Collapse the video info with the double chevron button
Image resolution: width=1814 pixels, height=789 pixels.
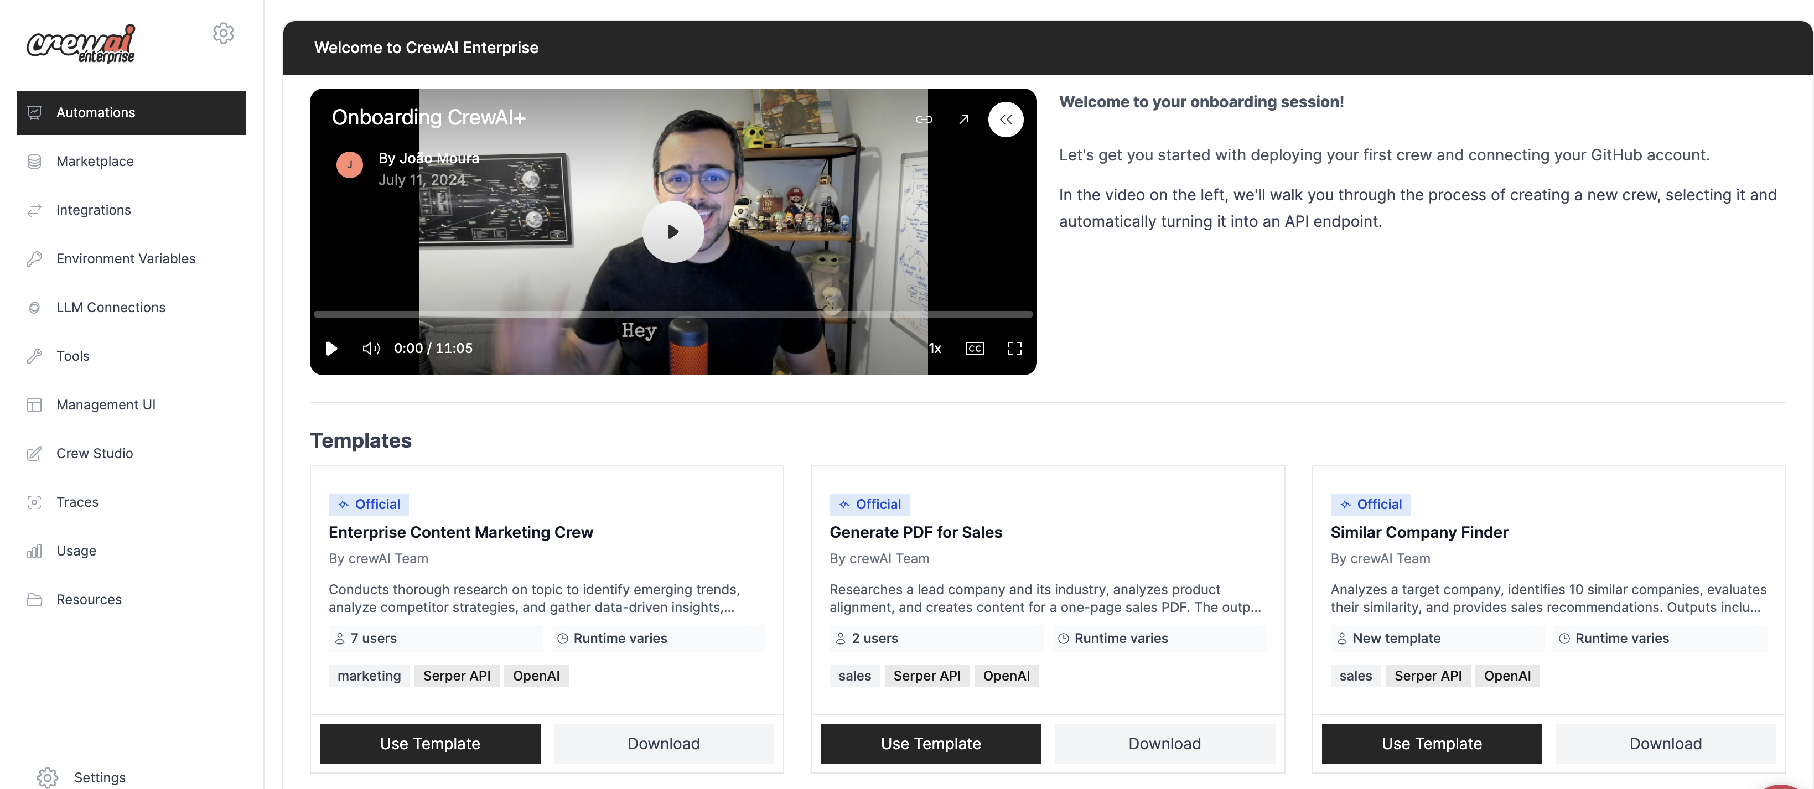coord(1006,120)
